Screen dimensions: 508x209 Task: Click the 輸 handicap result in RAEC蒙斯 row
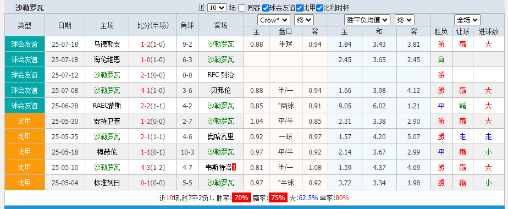pos(462,106)
